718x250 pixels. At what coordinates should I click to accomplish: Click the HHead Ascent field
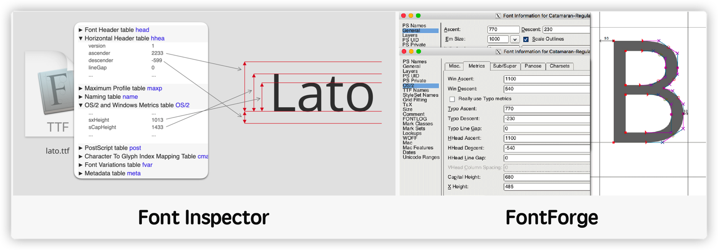[x=547, y=138]
